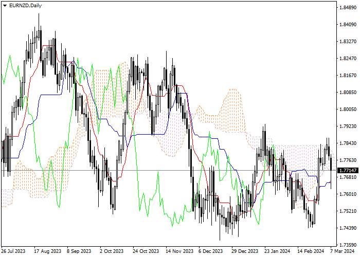Select the 1.76810 price axis label
This screenshot has height=257, width=360.
pos(348,177)
